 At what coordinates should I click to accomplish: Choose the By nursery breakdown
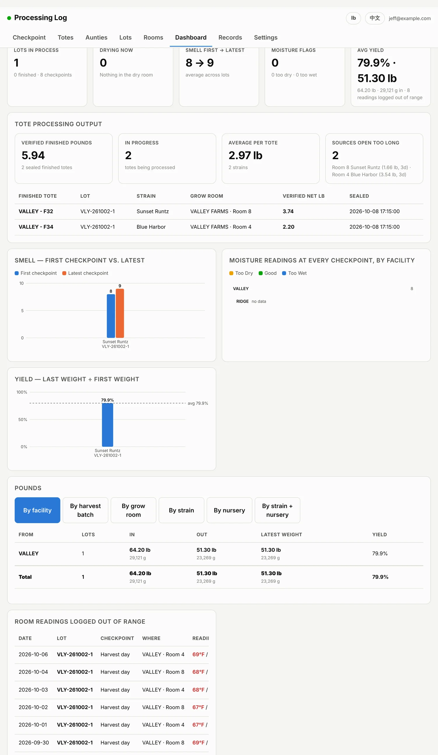click(x=230, y=510)
